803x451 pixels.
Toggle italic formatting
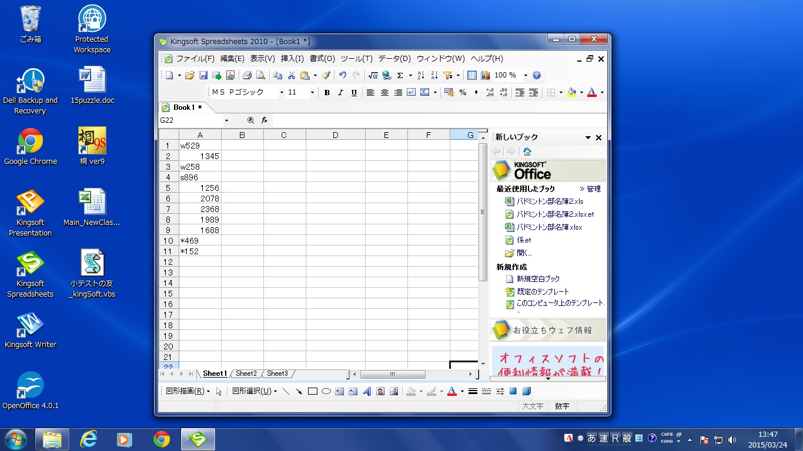click(340, 92)
